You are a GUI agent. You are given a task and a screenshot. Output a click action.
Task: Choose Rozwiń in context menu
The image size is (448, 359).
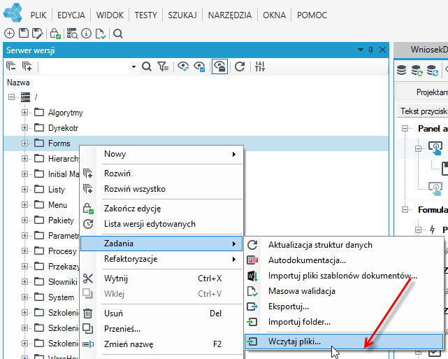pos(161,174)
